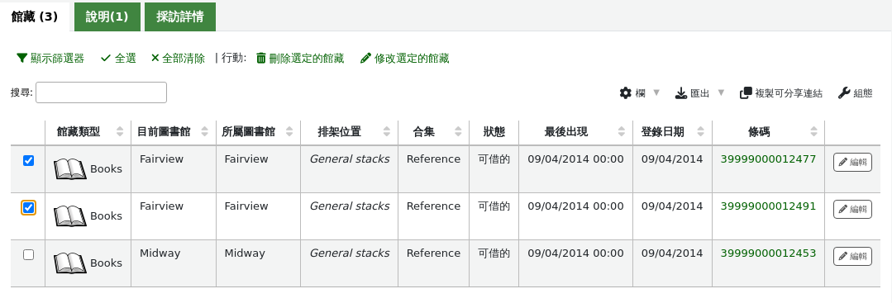
Task: Click the pencil icon 修改選定的館藏
Action: (x=365, y=58)
